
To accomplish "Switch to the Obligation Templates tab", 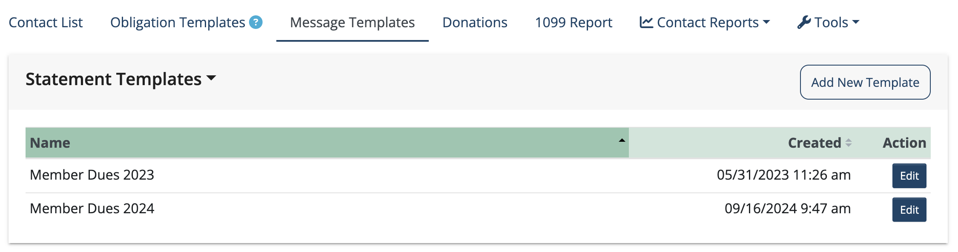I will click(178, 23).
